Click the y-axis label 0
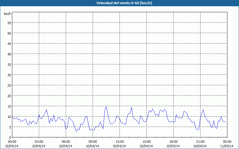239x149 pixels. (10, 138)
